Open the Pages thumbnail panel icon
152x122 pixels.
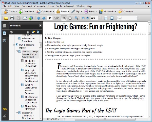(x=5, y=25)
